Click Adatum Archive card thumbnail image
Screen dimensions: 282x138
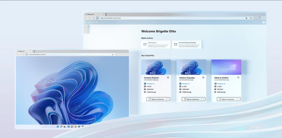[226, 67]
